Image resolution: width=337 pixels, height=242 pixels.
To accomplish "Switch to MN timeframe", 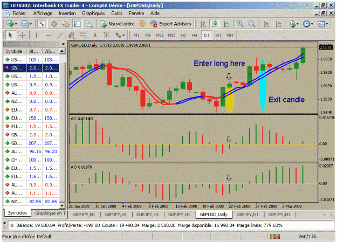I will [x=230, y=35].
